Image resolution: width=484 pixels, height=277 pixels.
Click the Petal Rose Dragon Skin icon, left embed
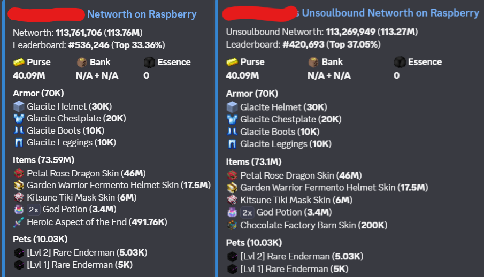click(x=19, y=173)
